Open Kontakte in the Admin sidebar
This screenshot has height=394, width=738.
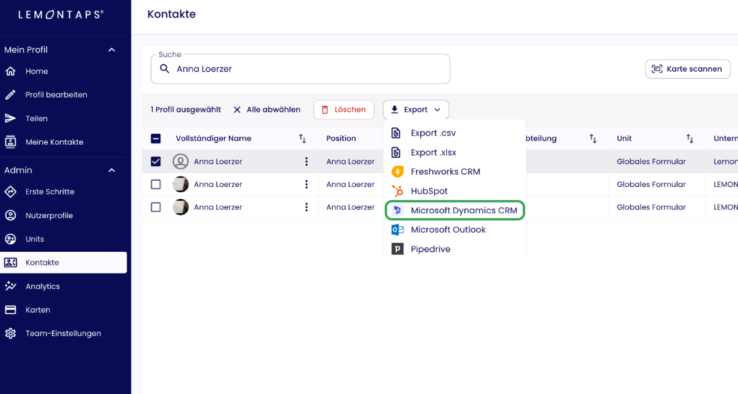(x=63, y=263)
